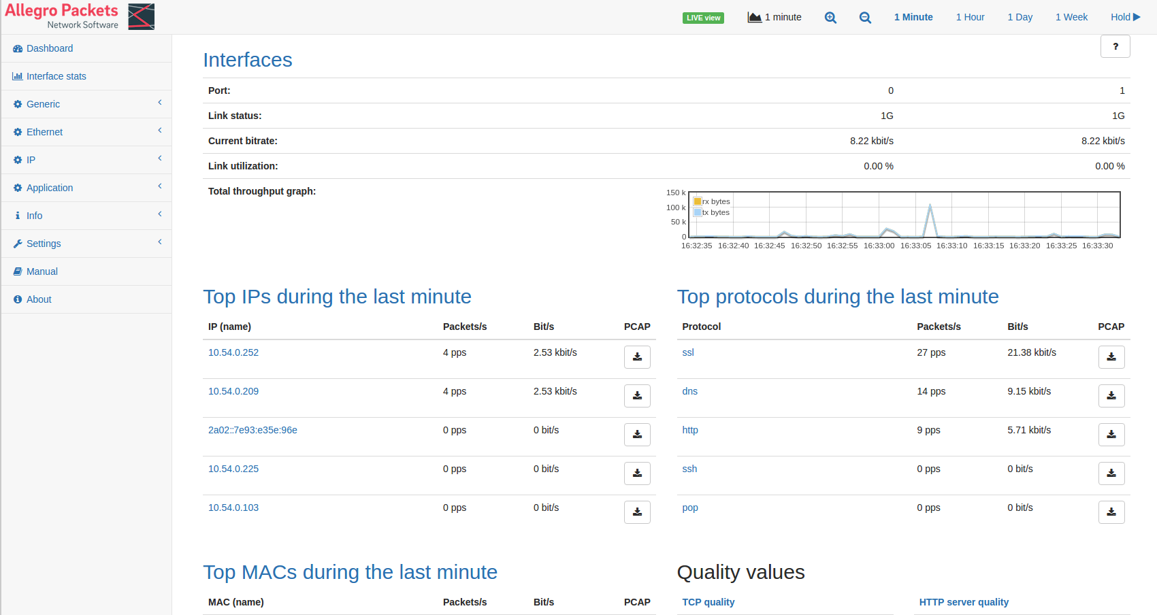The image size is (1157, 615).
Task: Click the Allegro Packets logo
Action: click(80, 16)
